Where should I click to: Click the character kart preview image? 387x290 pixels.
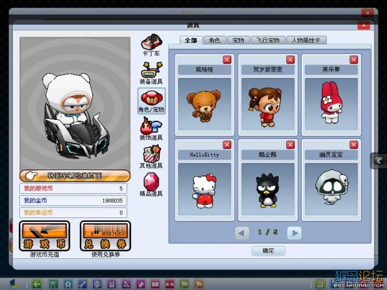(75, 103)
